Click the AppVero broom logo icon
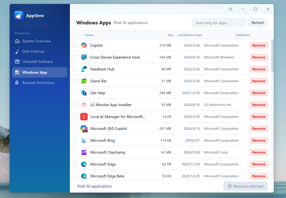Screen dimensions: 286x198 click(x=19, y=16)
